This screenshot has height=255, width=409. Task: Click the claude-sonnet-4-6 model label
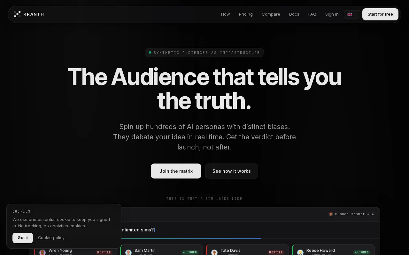coord(354,214)
